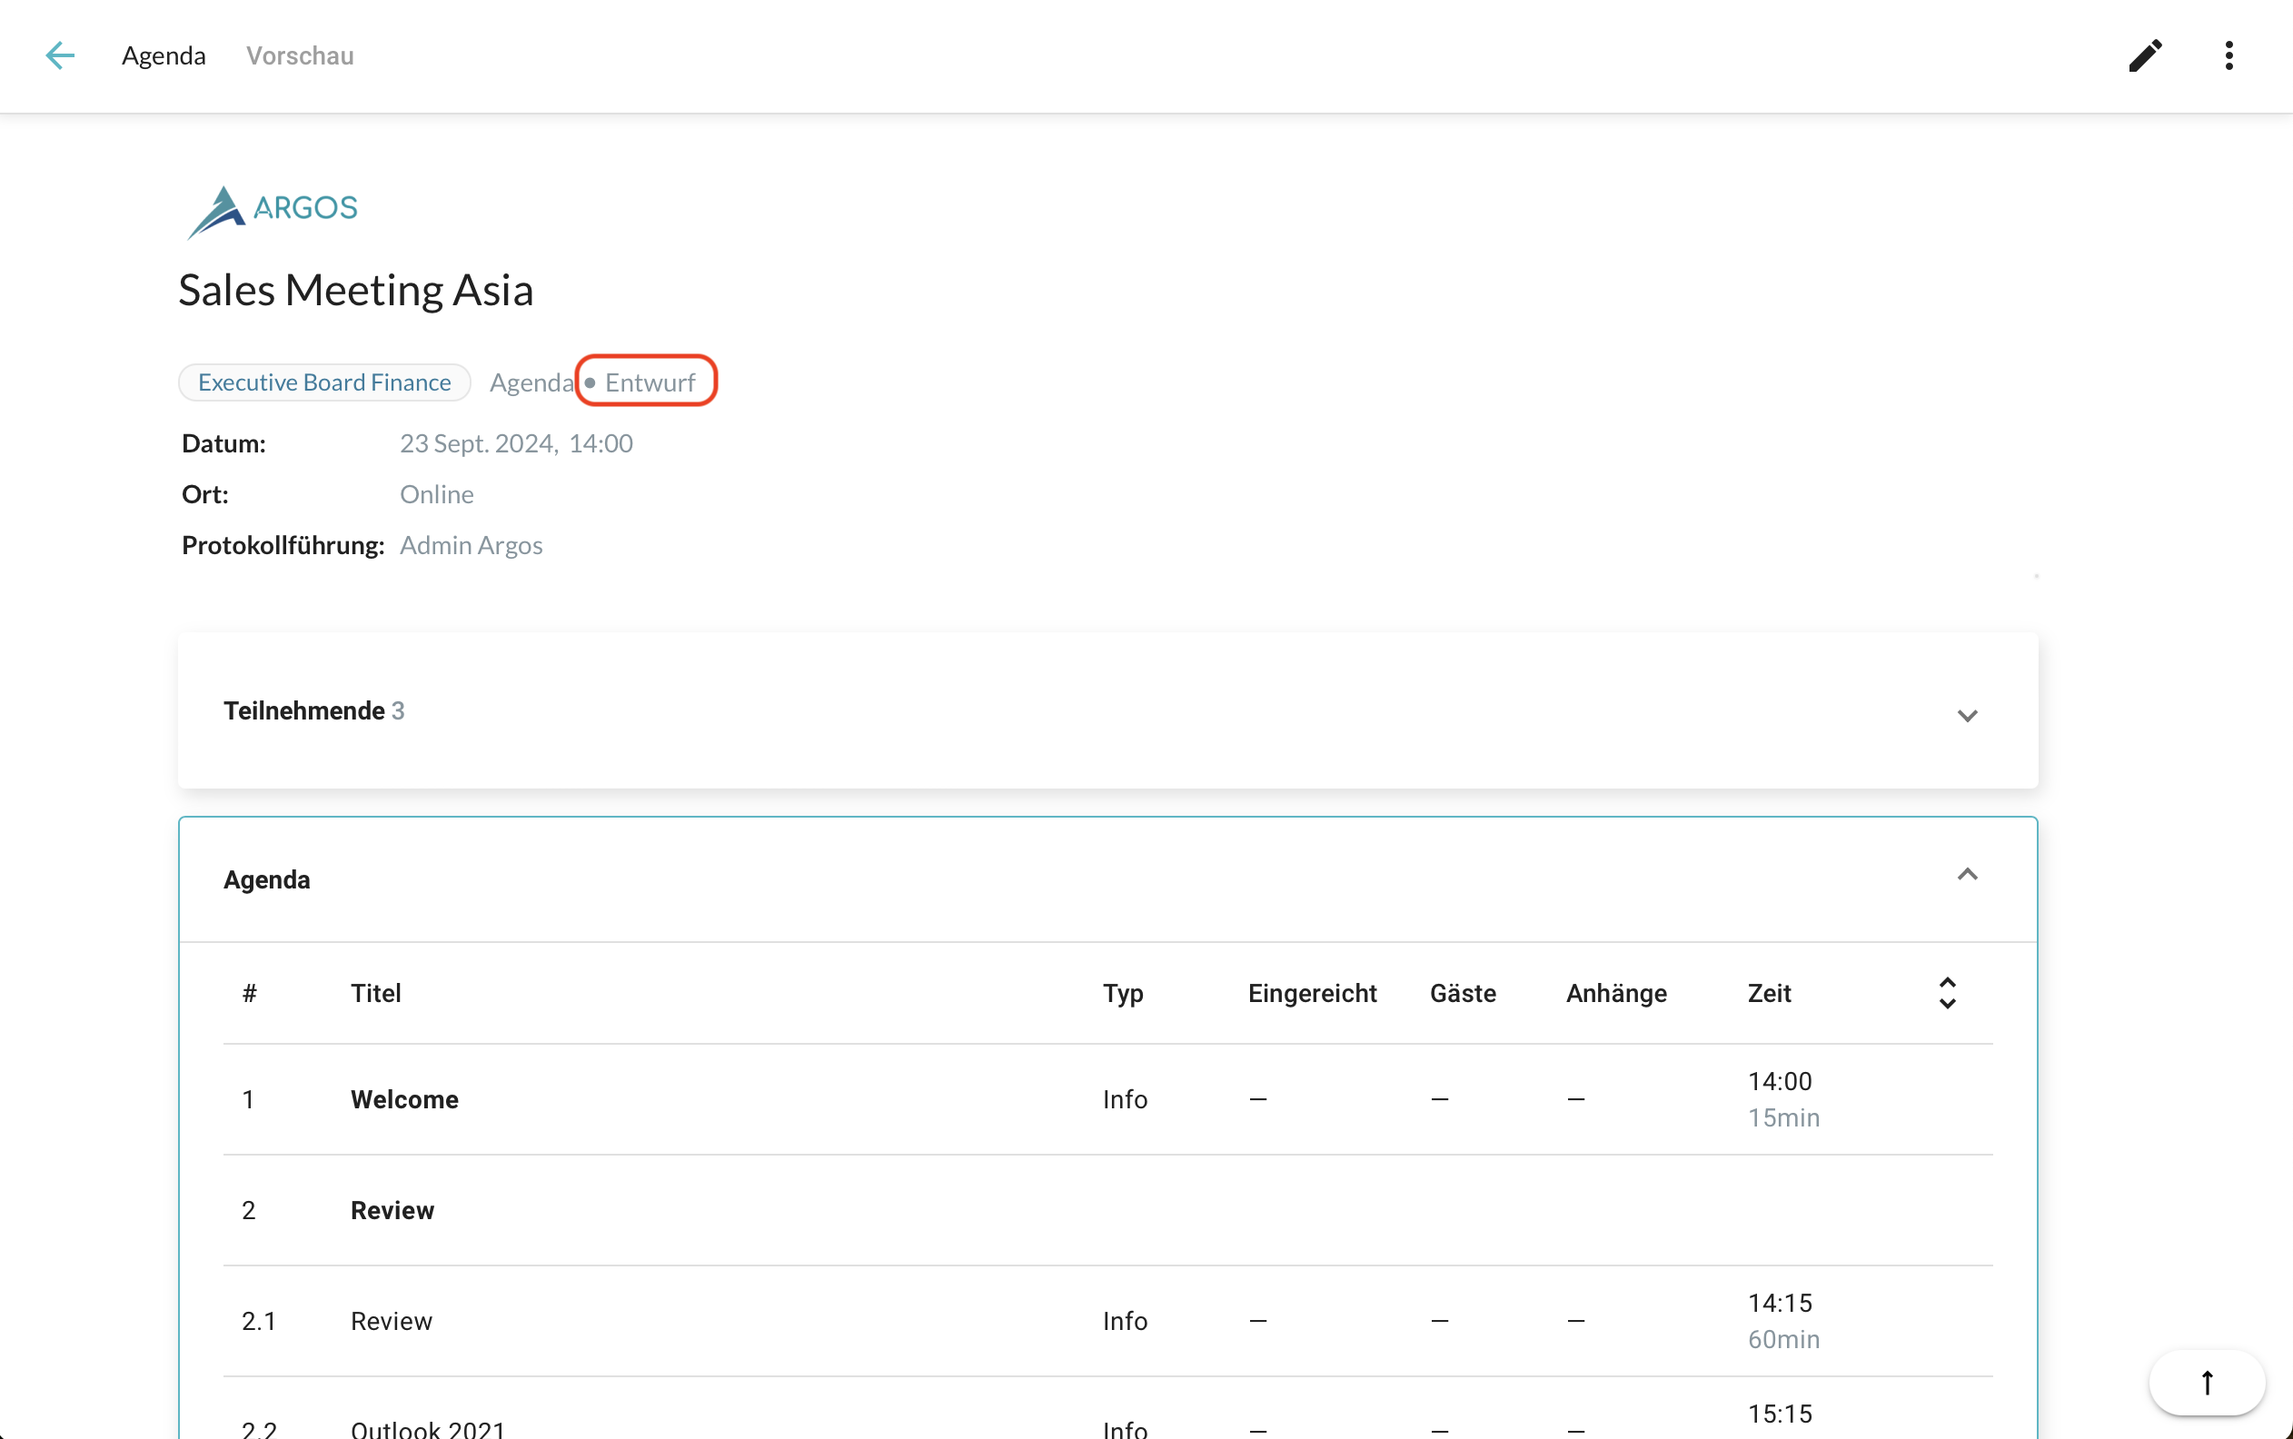Click the Teilnehmende heading text
Viewport: 2293px width, 1439px height.
pyautogui.click(x=303, y=711)
